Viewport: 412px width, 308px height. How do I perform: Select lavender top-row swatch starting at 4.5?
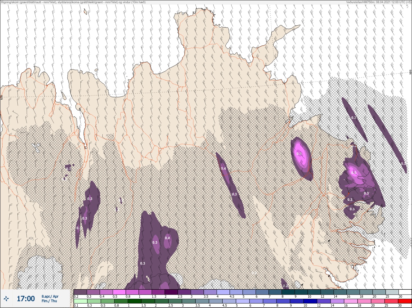coord(236,292)
